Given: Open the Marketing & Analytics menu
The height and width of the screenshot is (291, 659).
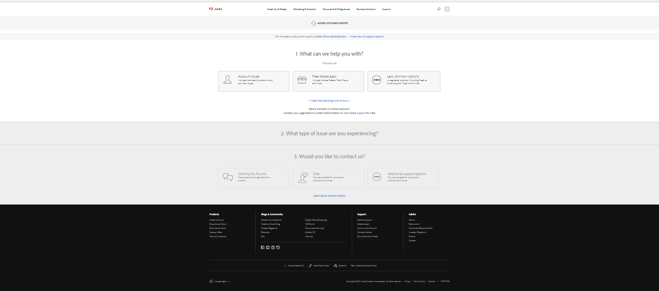Looking at the screenshot, I should (304, 9).
